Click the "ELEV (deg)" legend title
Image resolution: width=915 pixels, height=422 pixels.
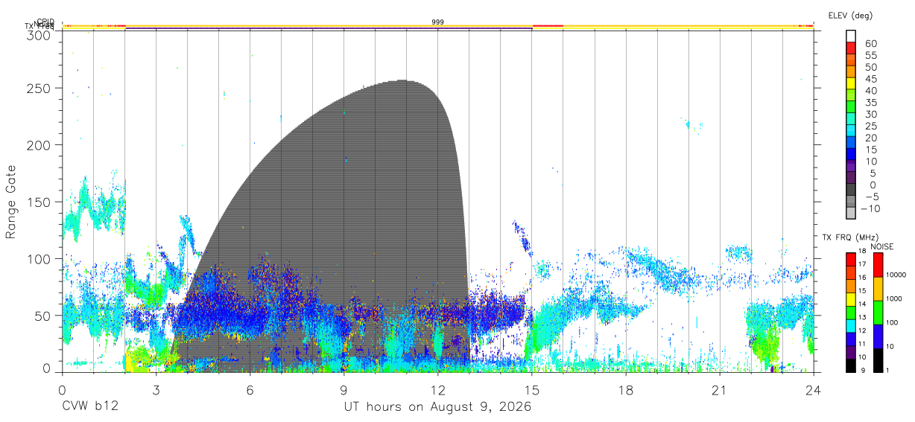pos(850,16)
